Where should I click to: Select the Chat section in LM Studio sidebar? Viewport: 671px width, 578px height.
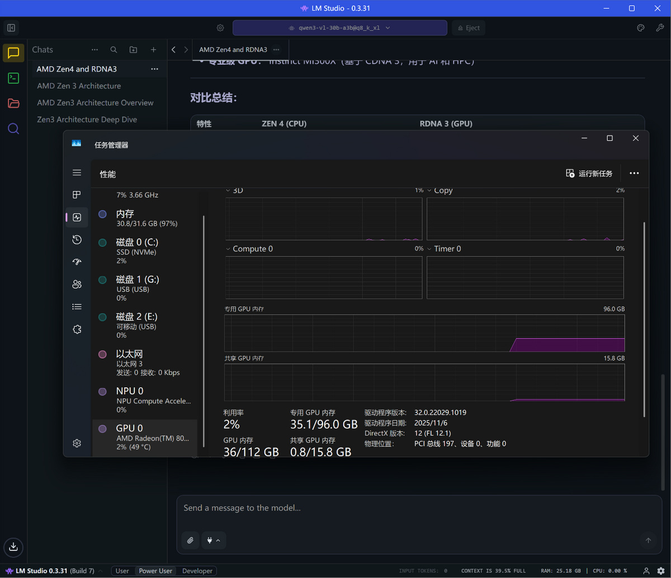(x=13, y=53)
